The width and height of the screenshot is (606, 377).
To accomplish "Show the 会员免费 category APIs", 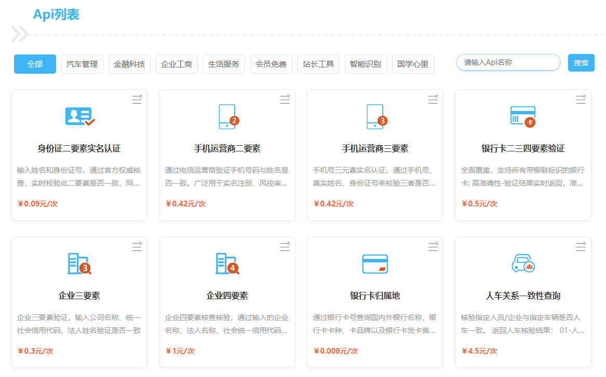I will coord(271,64).
